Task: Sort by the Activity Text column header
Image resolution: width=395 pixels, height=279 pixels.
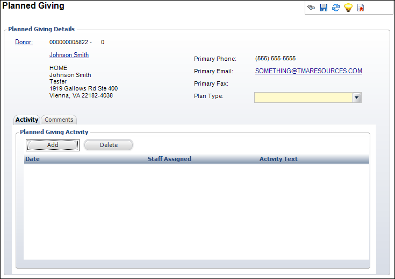Action: [x=278, y=159]
